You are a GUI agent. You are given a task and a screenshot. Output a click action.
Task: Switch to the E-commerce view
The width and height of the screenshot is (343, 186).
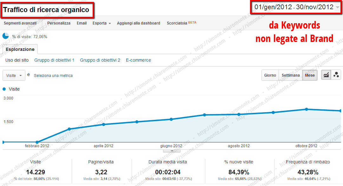click(138, 60)
